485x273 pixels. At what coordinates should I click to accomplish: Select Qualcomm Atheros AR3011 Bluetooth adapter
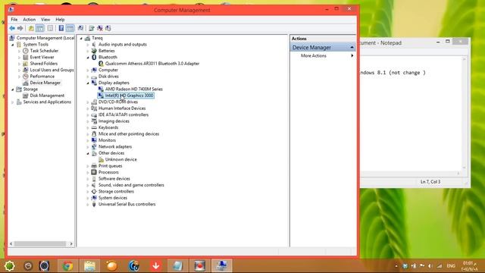(x=152, y=63)
